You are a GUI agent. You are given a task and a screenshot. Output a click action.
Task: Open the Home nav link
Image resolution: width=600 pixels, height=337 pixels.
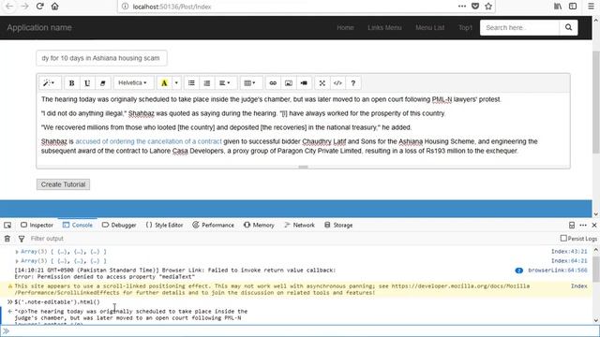click(345, 27)
